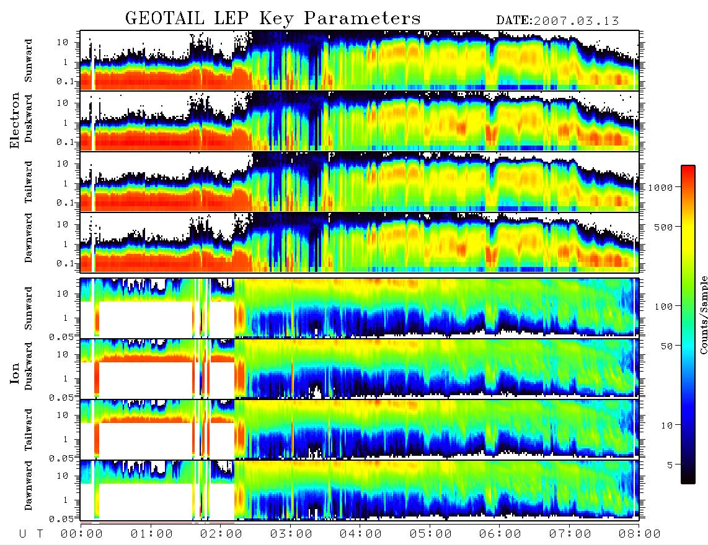Select the Electron "Dawnward" panel label
Image resolution: width=708 pixels, height=545 pixels.
tap(29, 238)
